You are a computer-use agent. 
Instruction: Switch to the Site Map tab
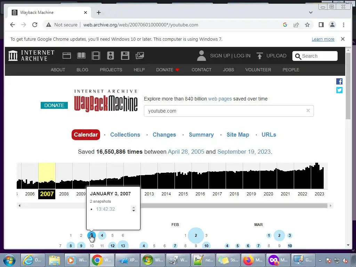[x=238, y=135]
